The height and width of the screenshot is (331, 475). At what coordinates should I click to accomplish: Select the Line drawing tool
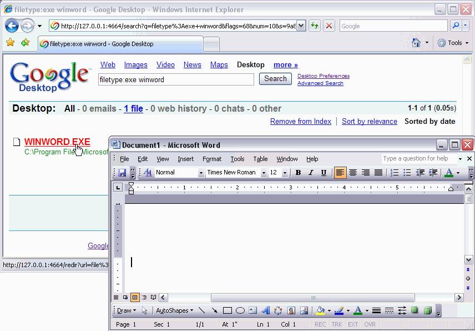(x=202, y=310)
